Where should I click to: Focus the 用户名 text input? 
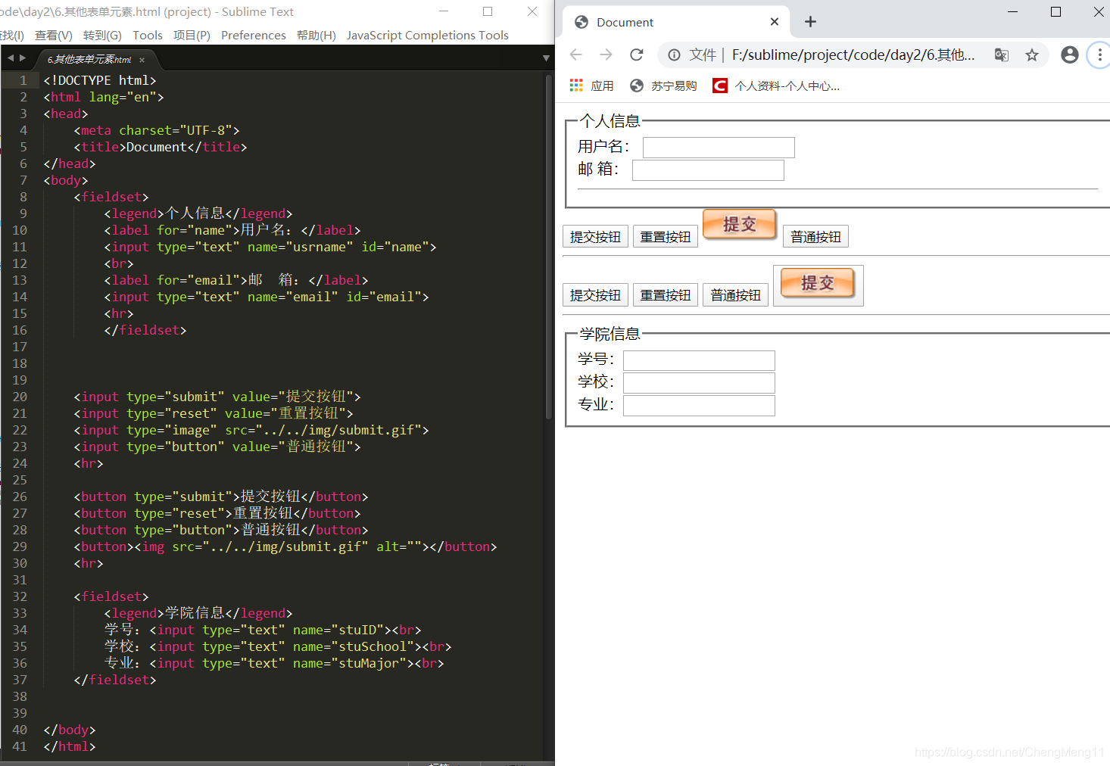pyautogui.click(x=719, y=147)
